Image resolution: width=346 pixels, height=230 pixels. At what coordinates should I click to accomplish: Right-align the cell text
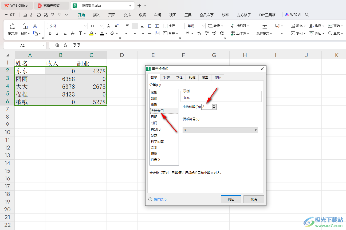142,33
